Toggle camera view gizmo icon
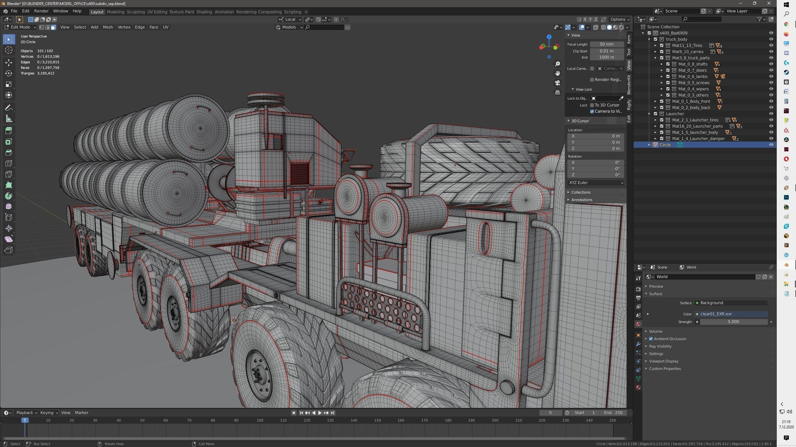Image resolution: width=796 pixels, height=447 pixels. [x=558, y=83]
